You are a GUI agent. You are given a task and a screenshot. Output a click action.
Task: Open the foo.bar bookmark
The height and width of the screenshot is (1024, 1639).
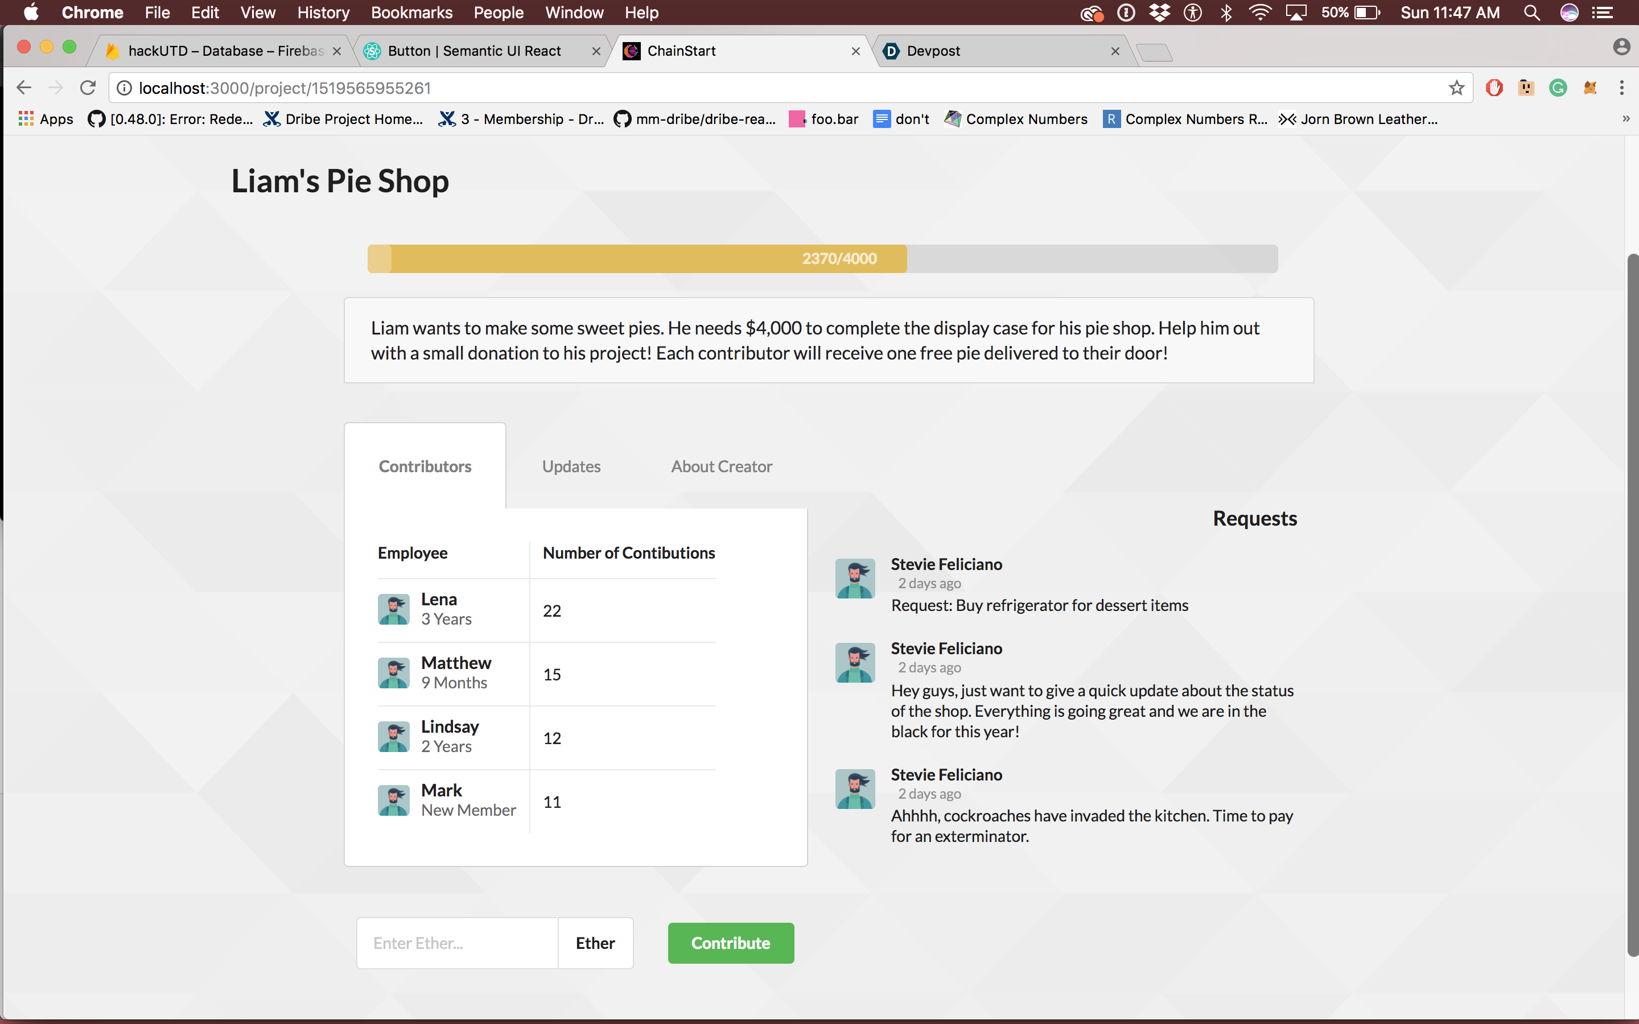click(824, 119)
